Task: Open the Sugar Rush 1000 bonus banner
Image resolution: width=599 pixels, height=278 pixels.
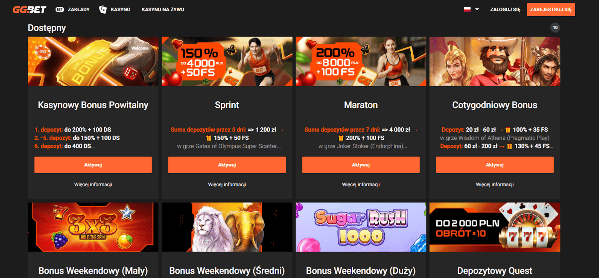Action: 361,227
